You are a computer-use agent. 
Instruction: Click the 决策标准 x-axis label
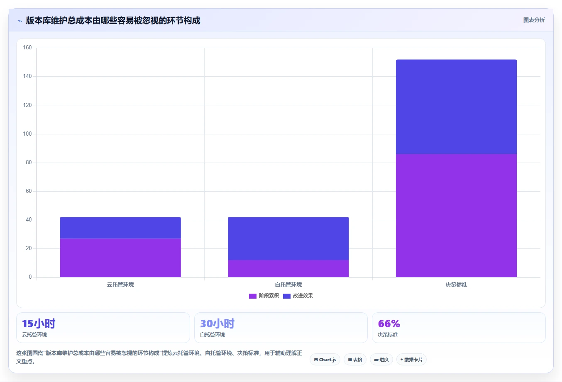(456, 285)
